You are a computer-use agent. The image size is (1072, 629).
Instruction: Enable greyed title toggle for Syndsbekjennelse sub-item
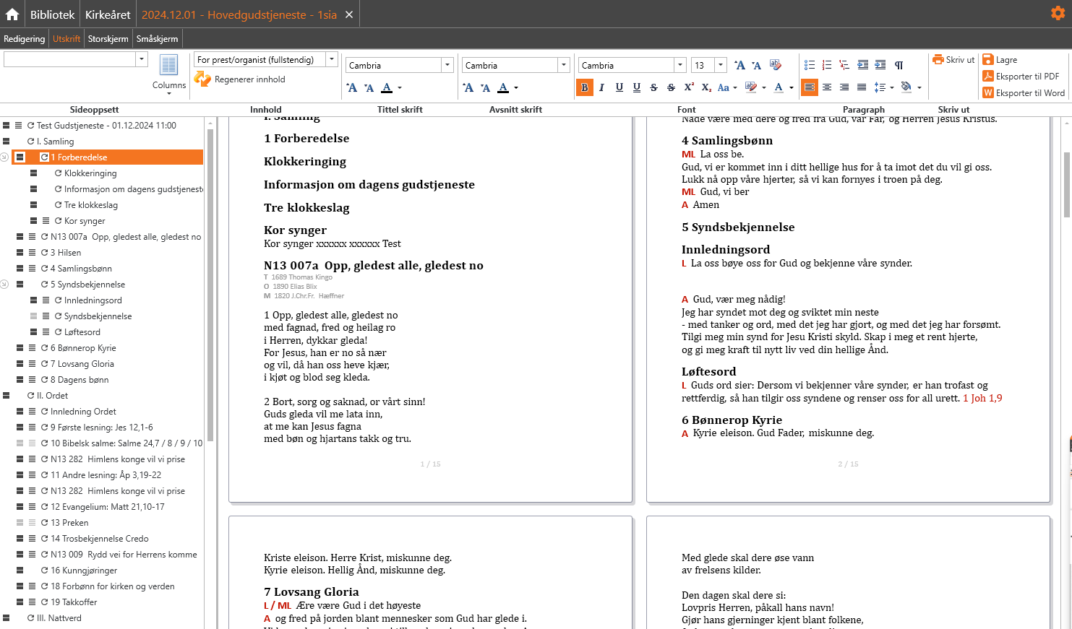pos(33,316)
